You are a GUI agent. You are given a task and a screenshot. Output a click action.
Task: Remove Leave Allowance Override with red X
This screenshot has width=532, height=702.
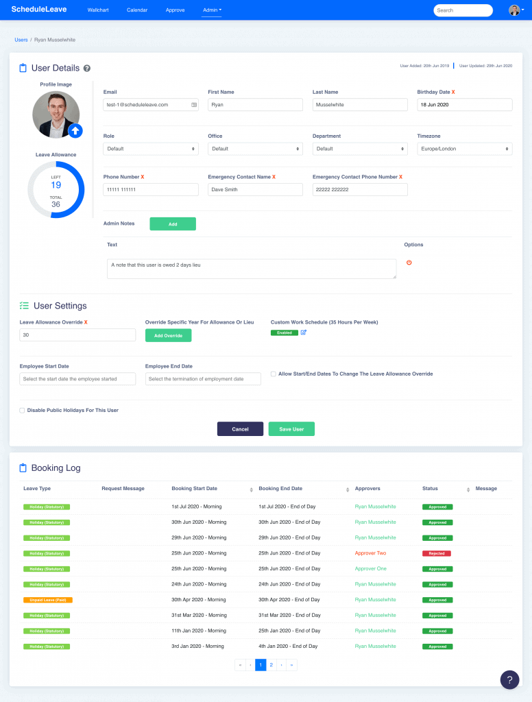tap(86, 322)
